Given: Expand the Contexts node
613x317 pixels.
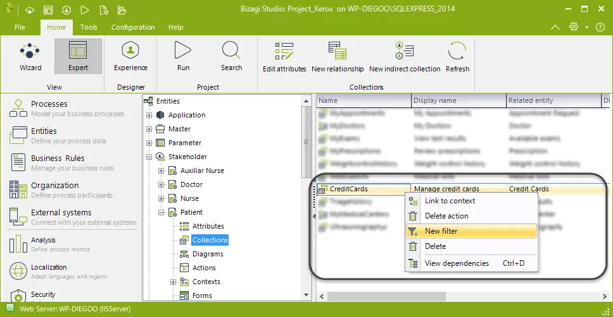Looking at the screenshot, I should pos(173,282).
